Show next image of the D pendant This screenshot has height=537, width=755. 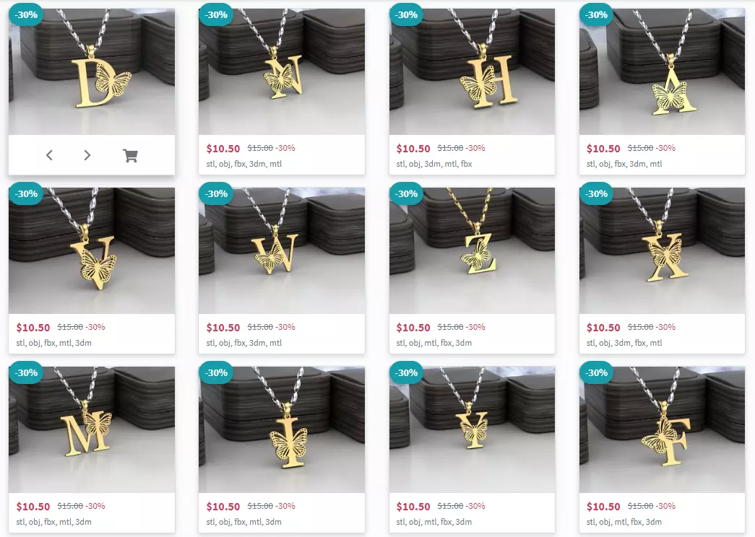(x=87, y=155)
